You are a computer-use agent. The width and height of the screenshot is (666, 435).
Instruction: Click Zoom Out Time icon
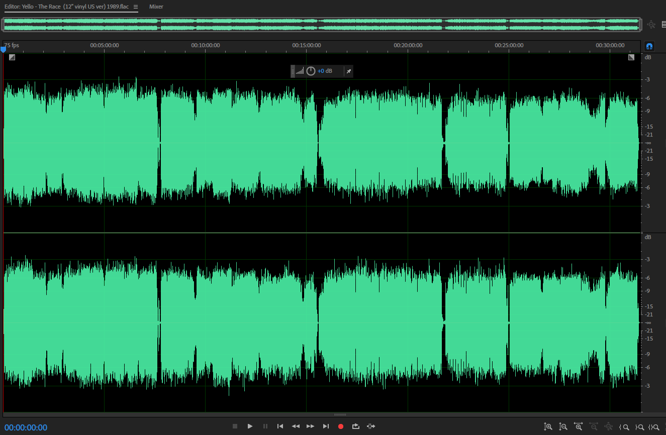click(x=594, y=426)
